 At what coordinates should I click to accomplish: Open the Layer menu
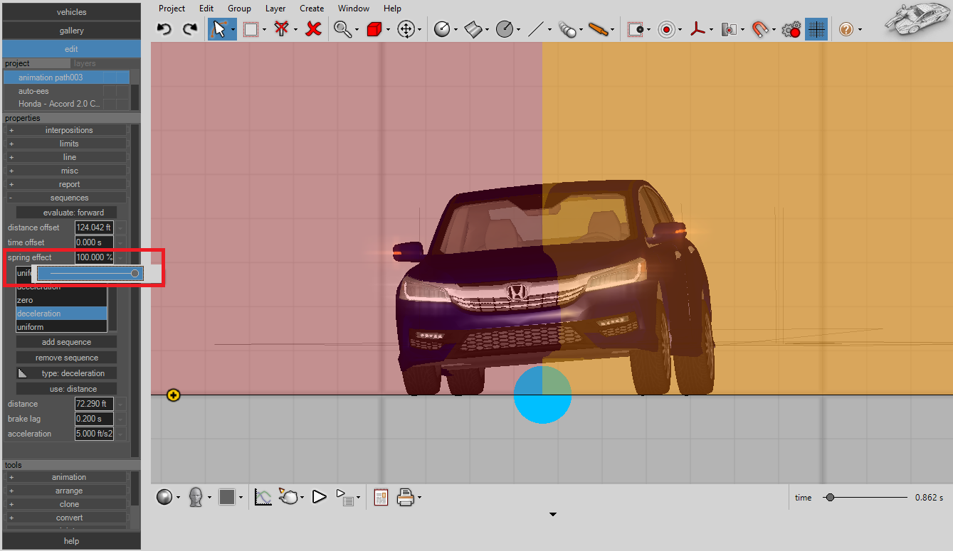coord(275,9)
